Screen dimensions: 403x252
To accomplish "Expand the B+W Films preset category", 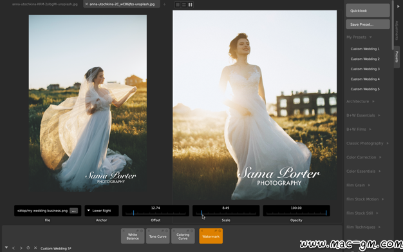I will pos(359,129).
